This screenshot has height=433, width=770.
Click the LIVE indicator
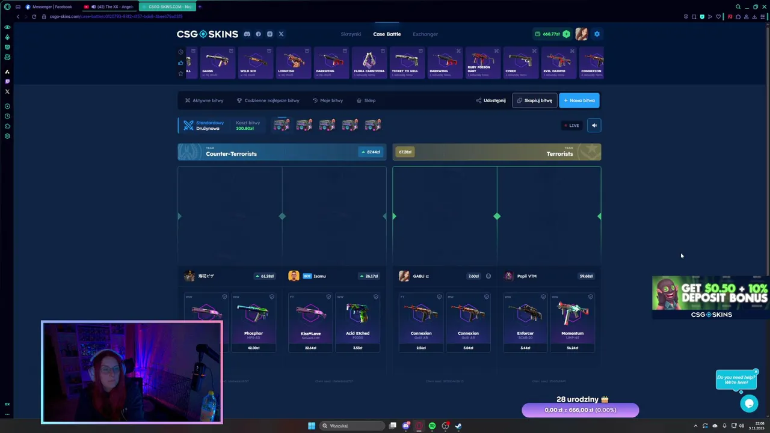[x=571, y=125]
